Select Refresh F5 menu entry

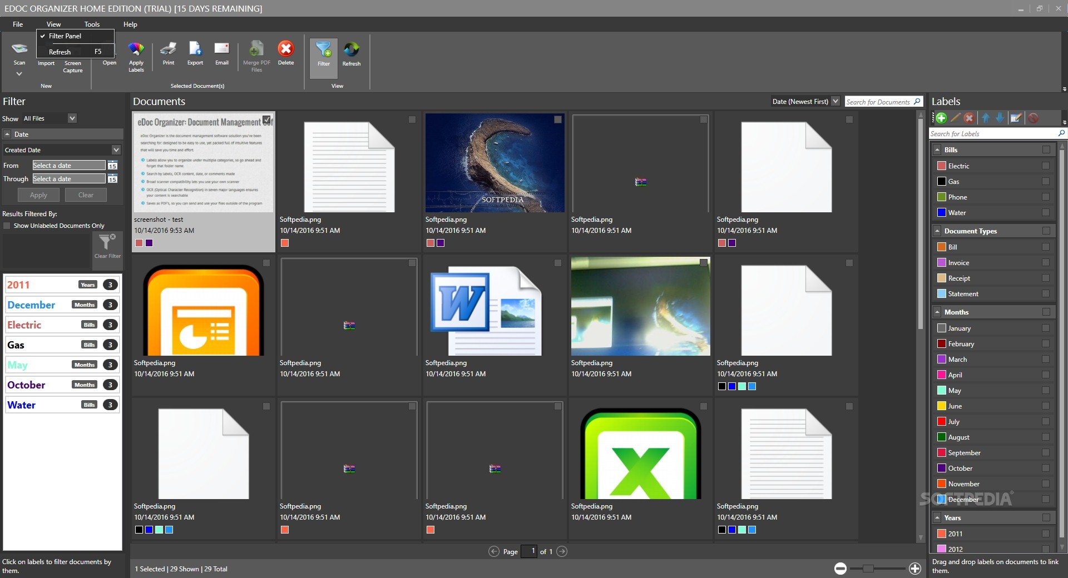(x=76, y=52)
